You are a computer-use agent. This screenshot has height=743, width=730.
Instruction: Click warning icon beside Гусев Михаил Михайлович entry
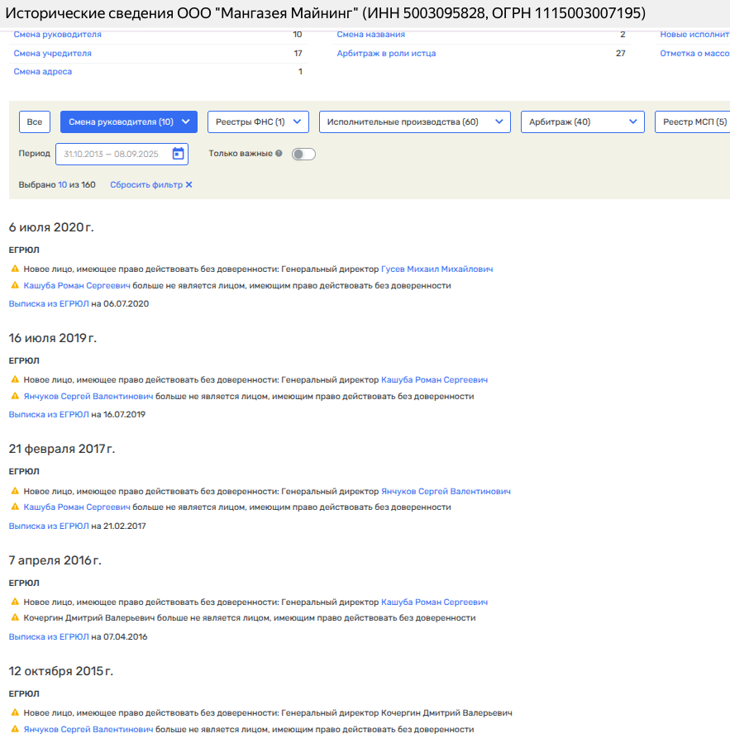pos(15,269)
